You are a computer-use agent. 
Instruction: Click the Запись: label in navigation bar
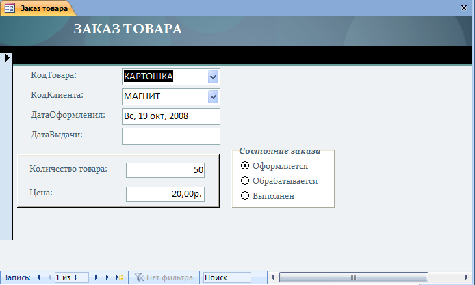coord(16,277)
